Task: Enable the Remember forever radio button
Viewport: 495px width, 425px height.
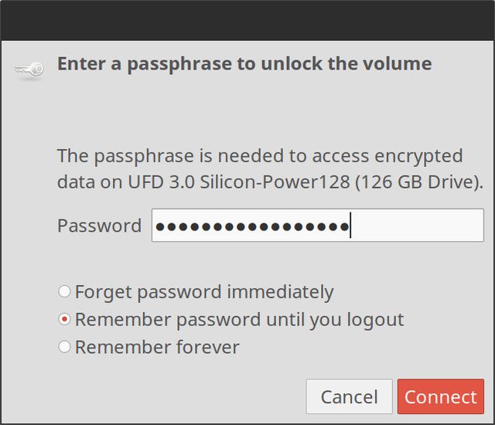Action: pos(65,347)
